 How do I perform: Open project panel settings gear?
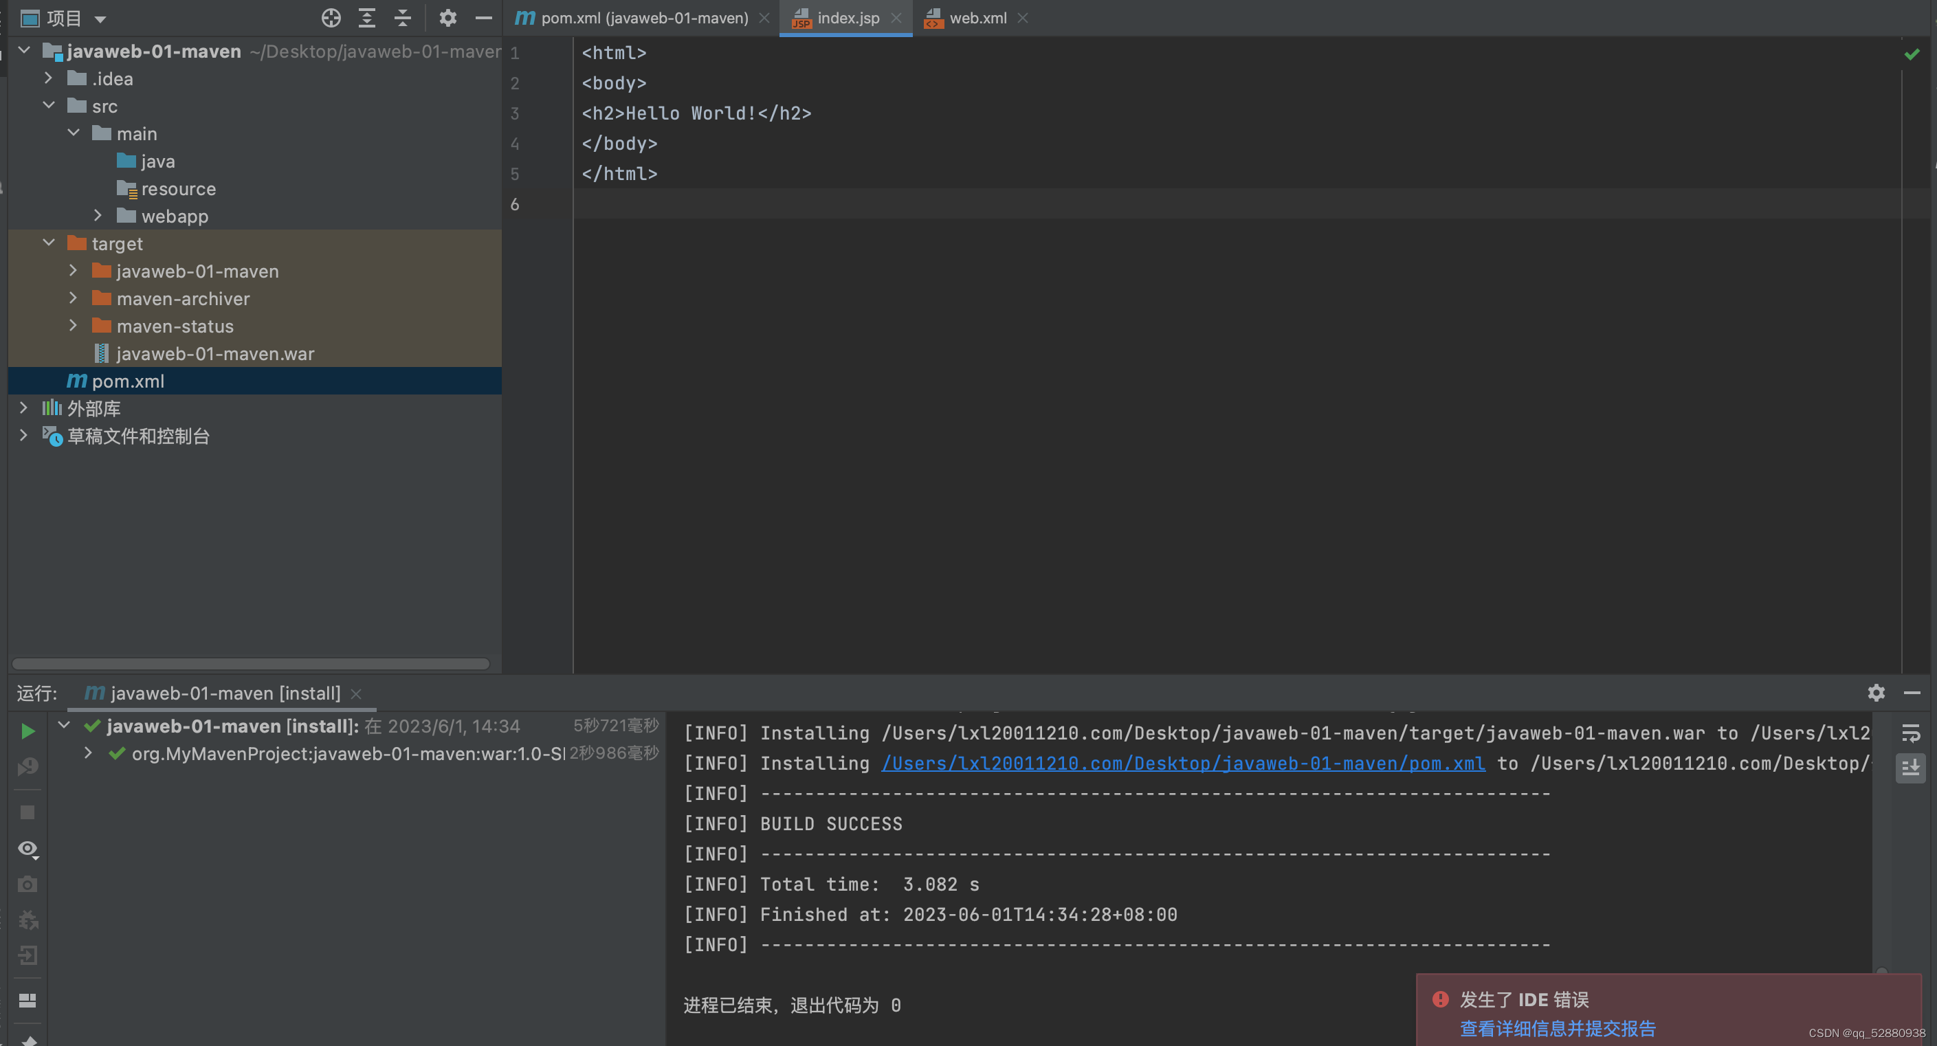point(448,18)
